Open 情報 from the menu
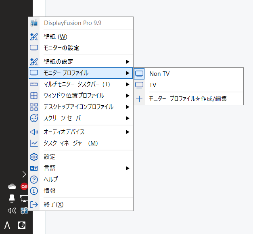253x234 pixels. [81, 191]
